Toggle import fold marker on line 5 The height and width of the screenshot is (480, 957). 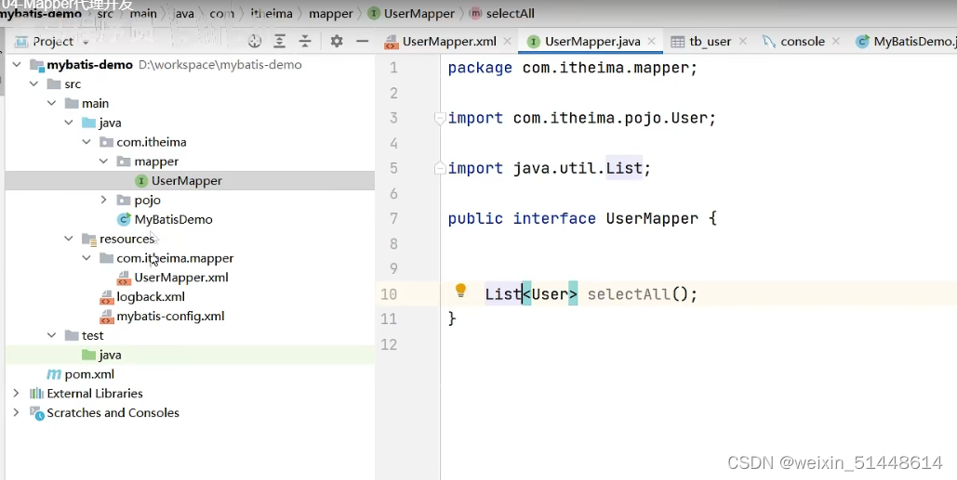[440, 168]
